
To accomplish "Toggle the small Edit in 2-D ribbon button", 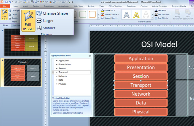I will 4,14.
